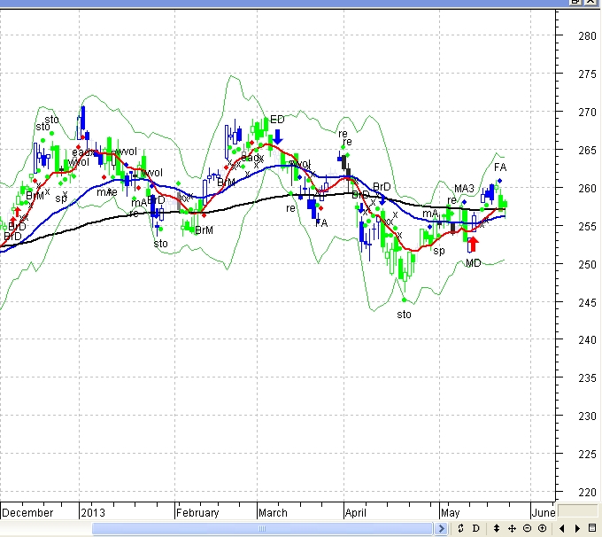Click the 250 price axis label

587,264
